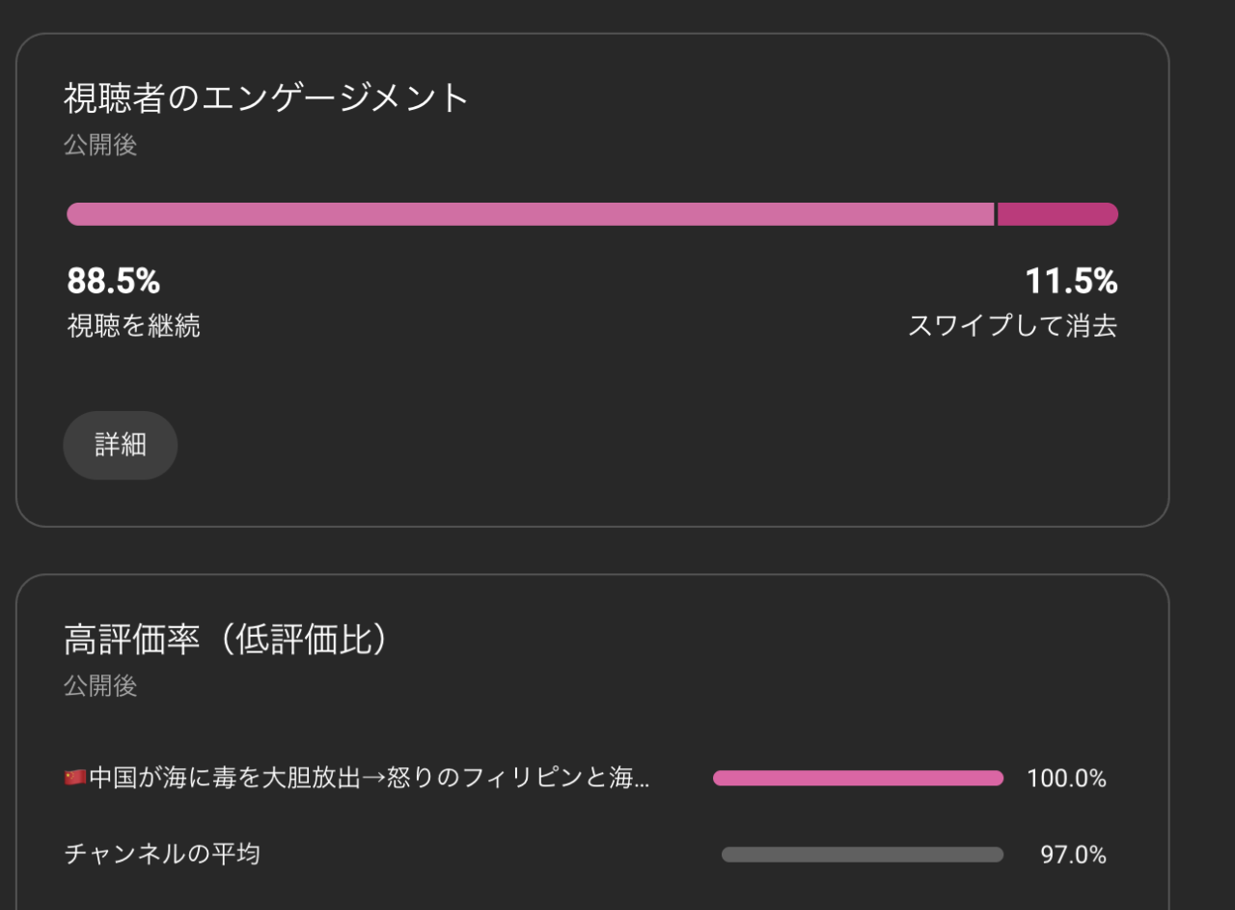Click the gray channel-average bar
The image size is (1235, 910).
[x=862, y=854]
